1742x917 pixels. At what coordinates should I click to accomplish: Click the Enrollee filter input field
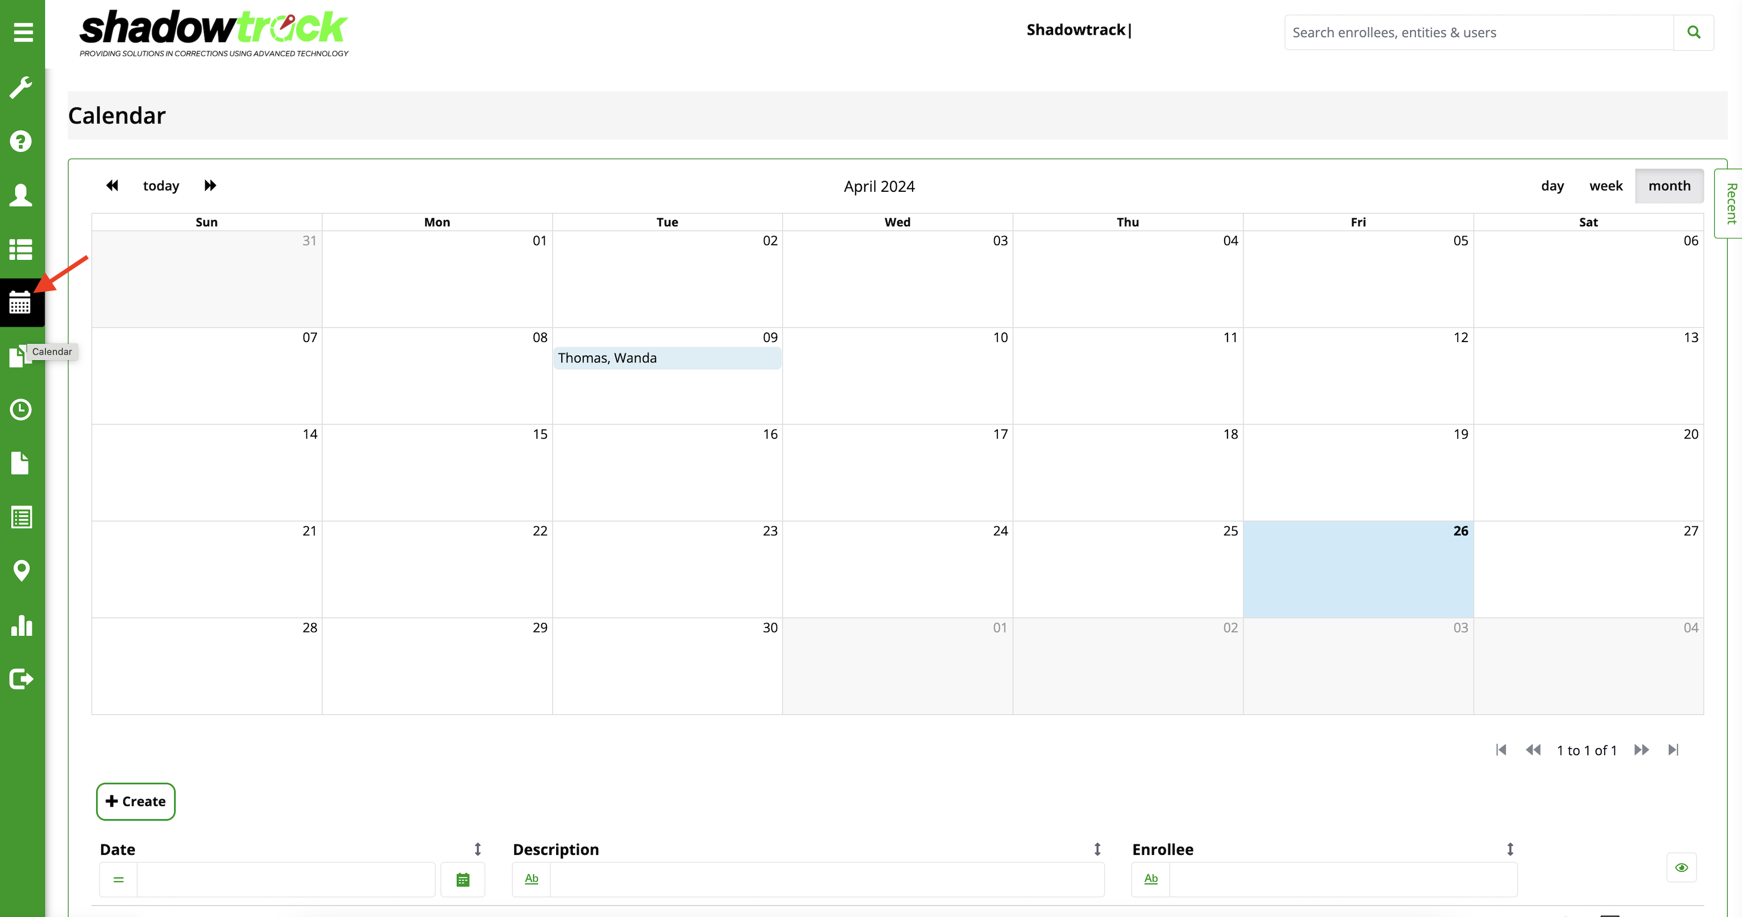tap(1343, 879)
